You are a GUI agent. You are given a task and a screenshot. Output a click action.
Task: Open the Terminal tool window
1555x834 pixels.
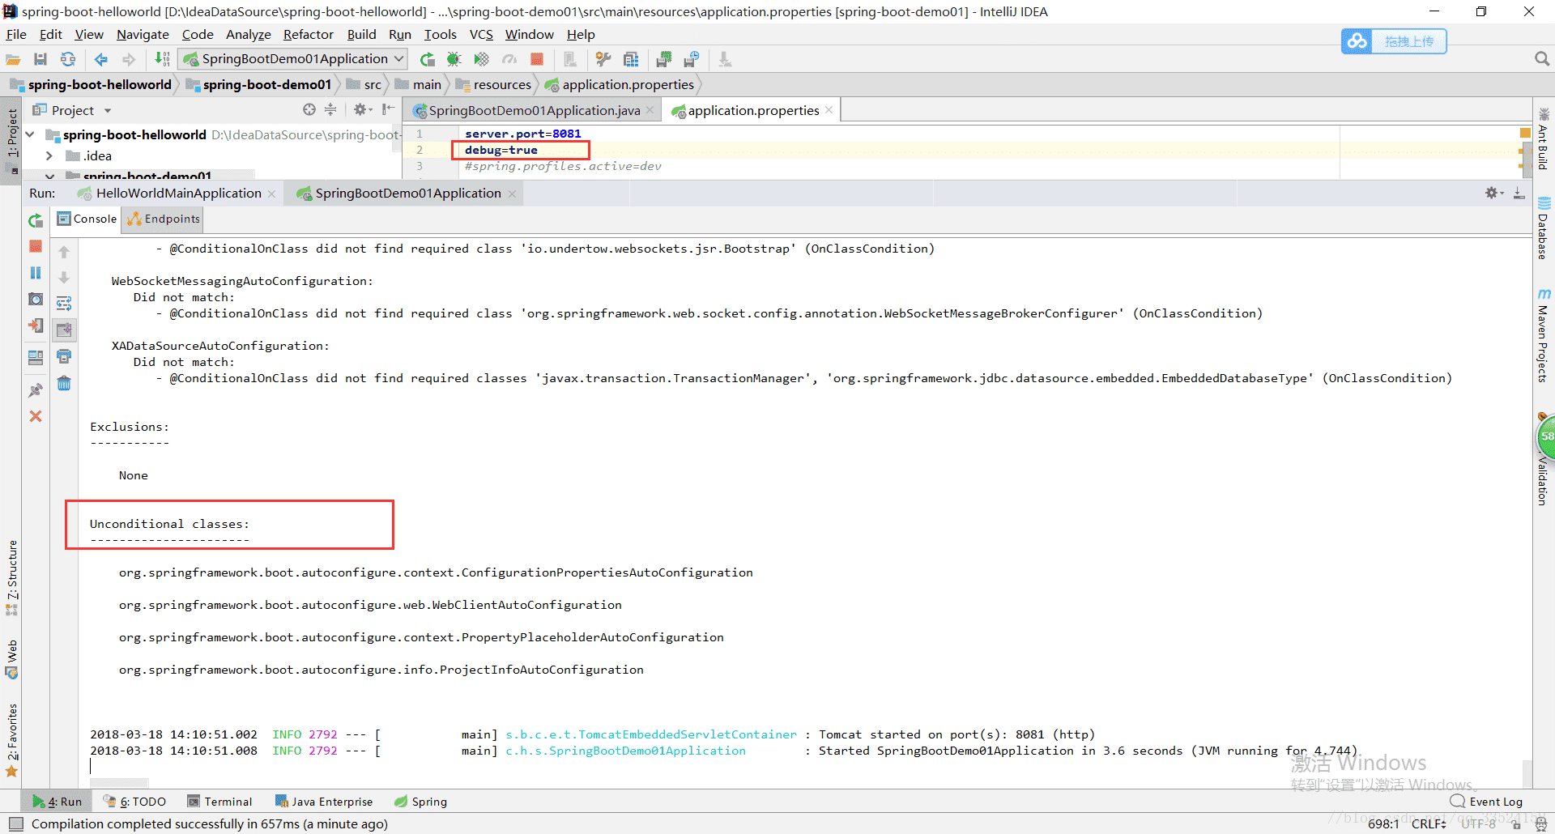click(220, 802)
